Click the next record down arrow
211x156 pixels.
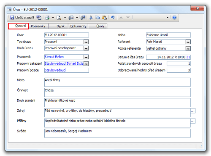point(128,18)
